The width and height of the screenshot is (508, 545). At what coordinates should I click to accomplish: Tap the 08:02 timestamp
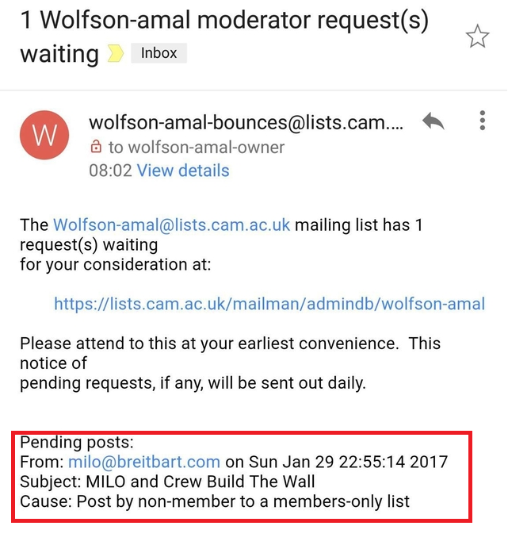(110, 171)
